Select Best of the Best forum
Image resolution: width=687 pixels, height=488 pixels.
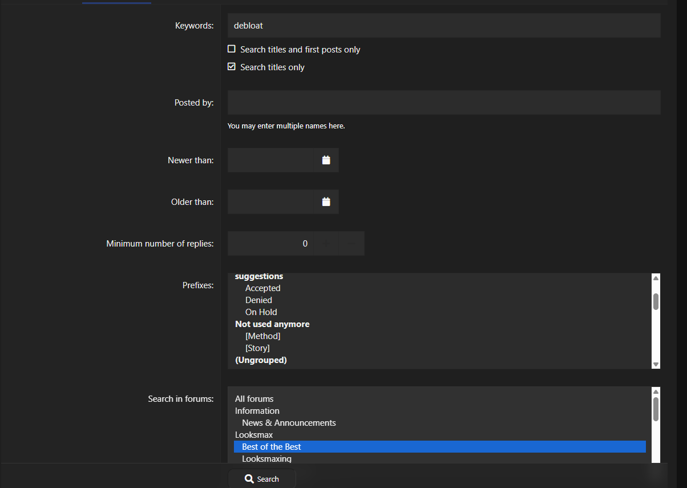tap(439, 447)
